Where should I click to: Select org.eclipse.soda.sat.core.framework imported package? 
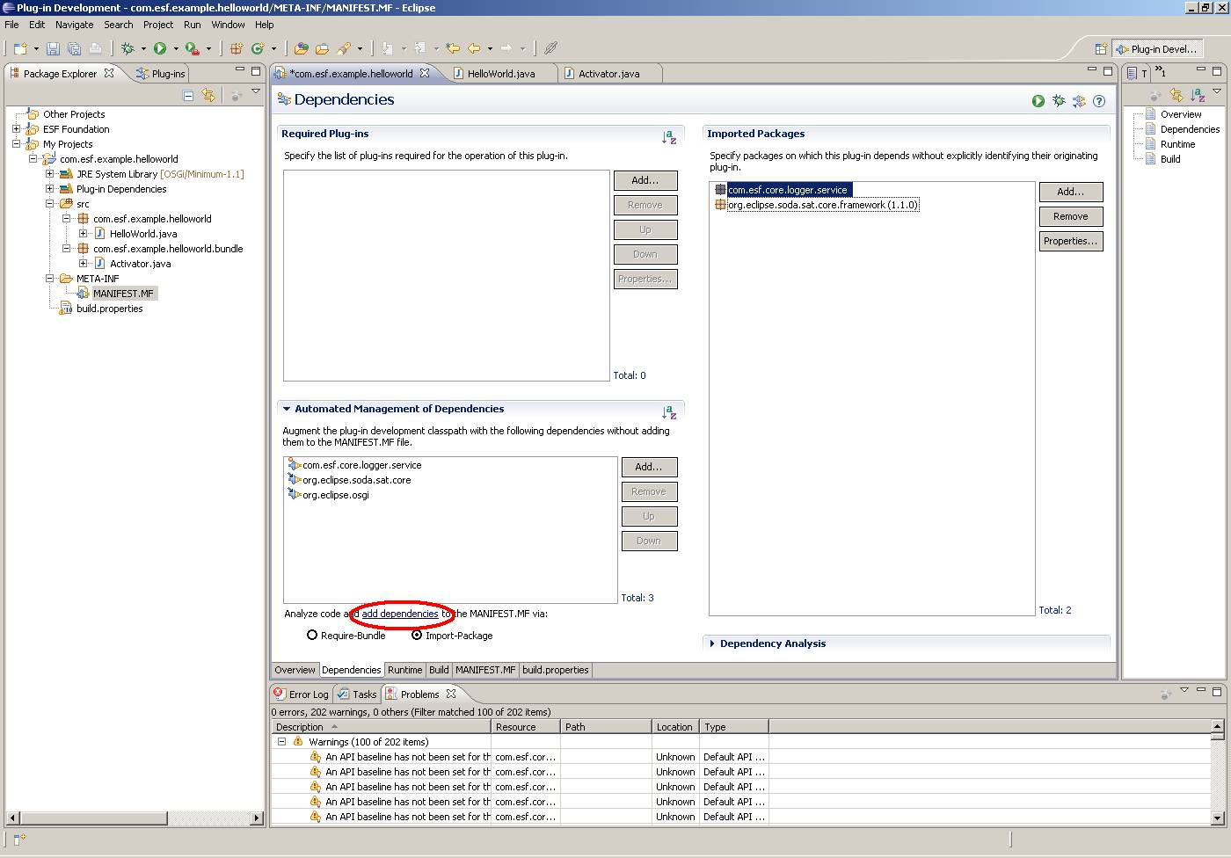[x=817, y=205]
